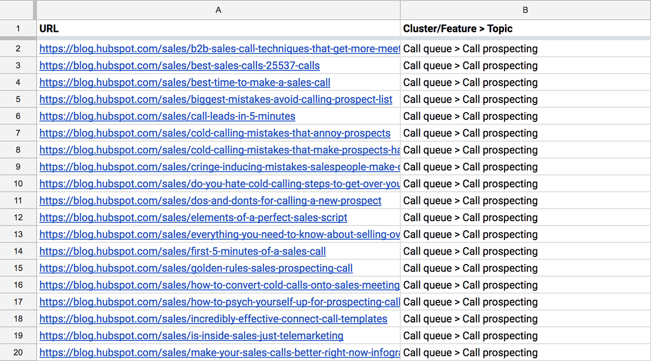Open the b2b-sales-call-techniques link
651x361 pixels.
point(220,49)
